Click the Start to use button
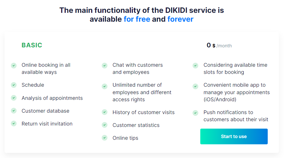284x158 pixels. point(234,137)
